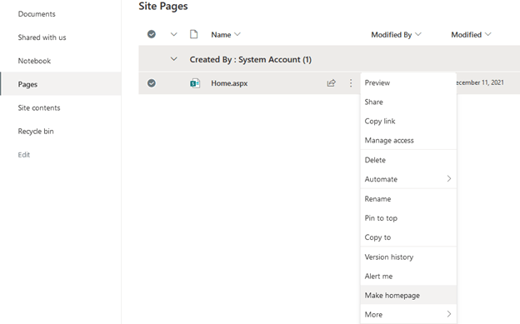
Task: Deselect the Home.aspx row checkmark
Action: pyautogui.click(x=152, y=83)
